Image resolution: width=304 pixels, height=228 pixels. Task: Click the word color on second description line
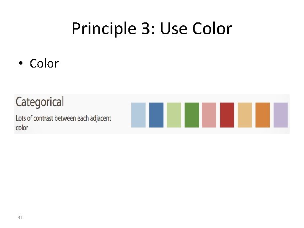pyautogui.click(x=22, y=128)
